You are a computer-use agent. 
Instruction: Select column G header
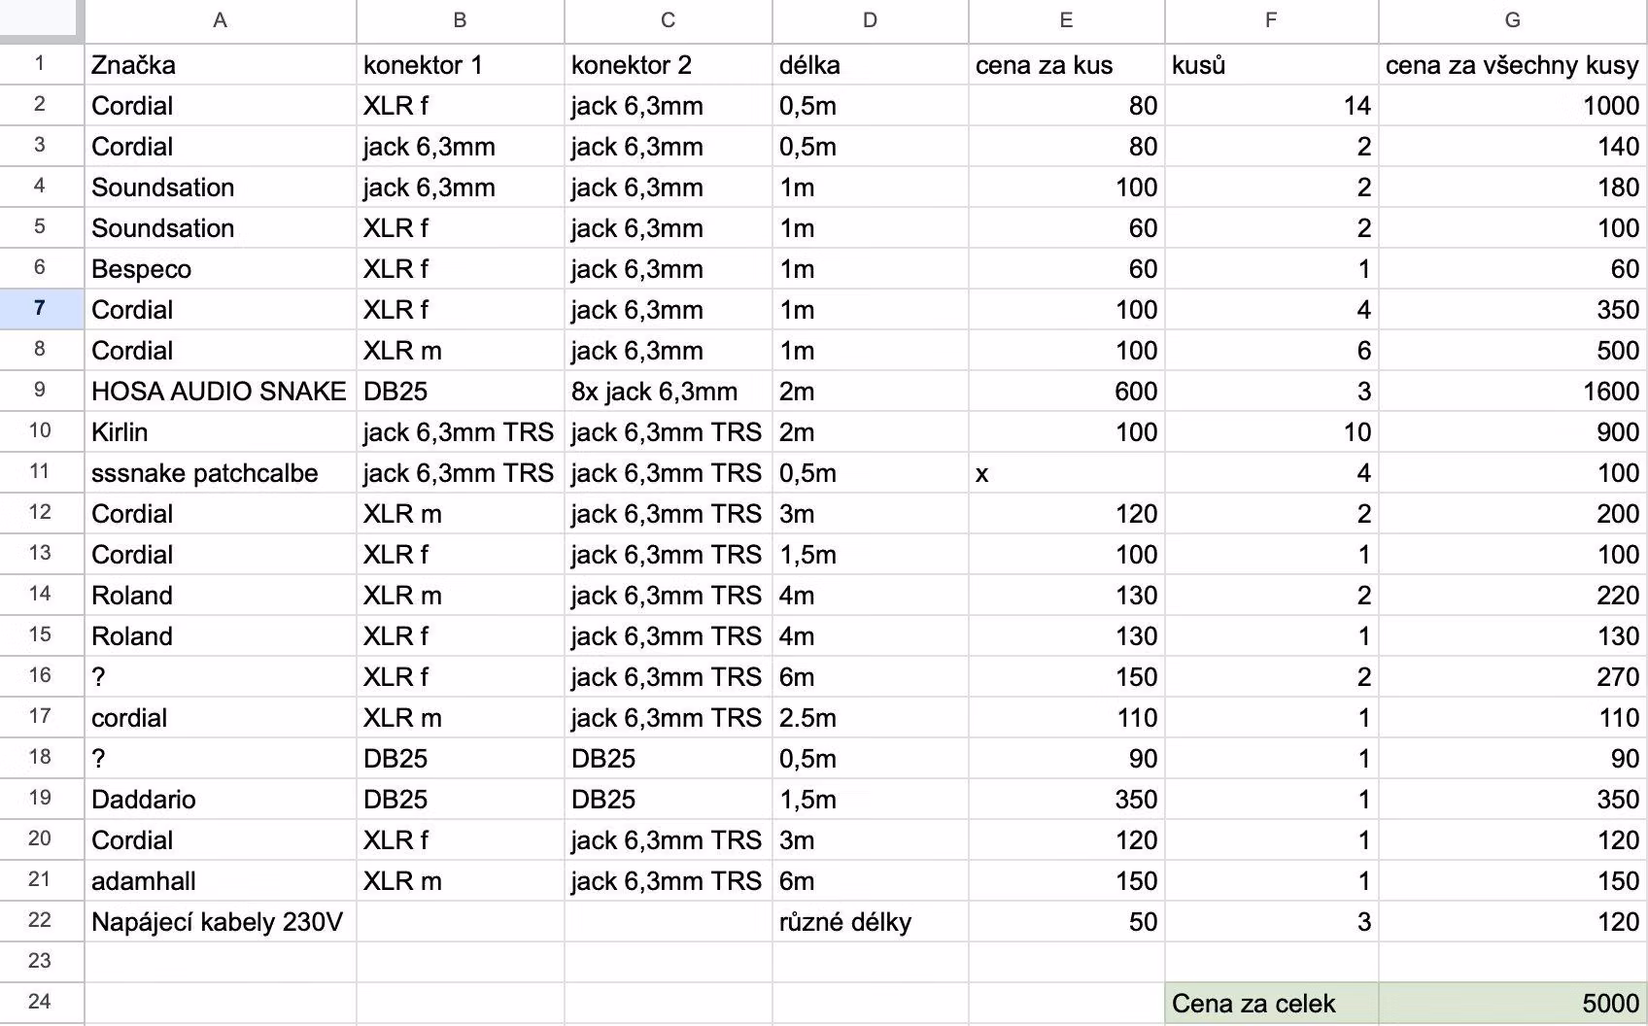[1513, 20]
